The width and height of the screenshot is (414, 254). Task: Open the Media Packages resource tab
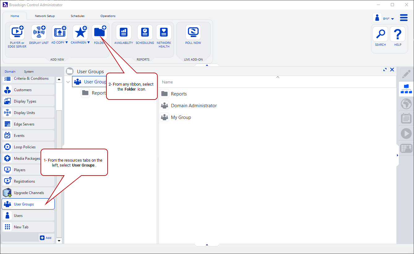[x=28, y=159]
